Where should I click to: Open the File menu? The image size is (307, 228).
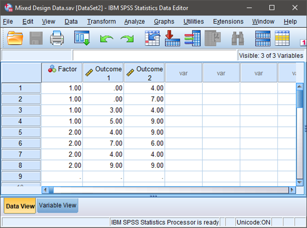8,22
